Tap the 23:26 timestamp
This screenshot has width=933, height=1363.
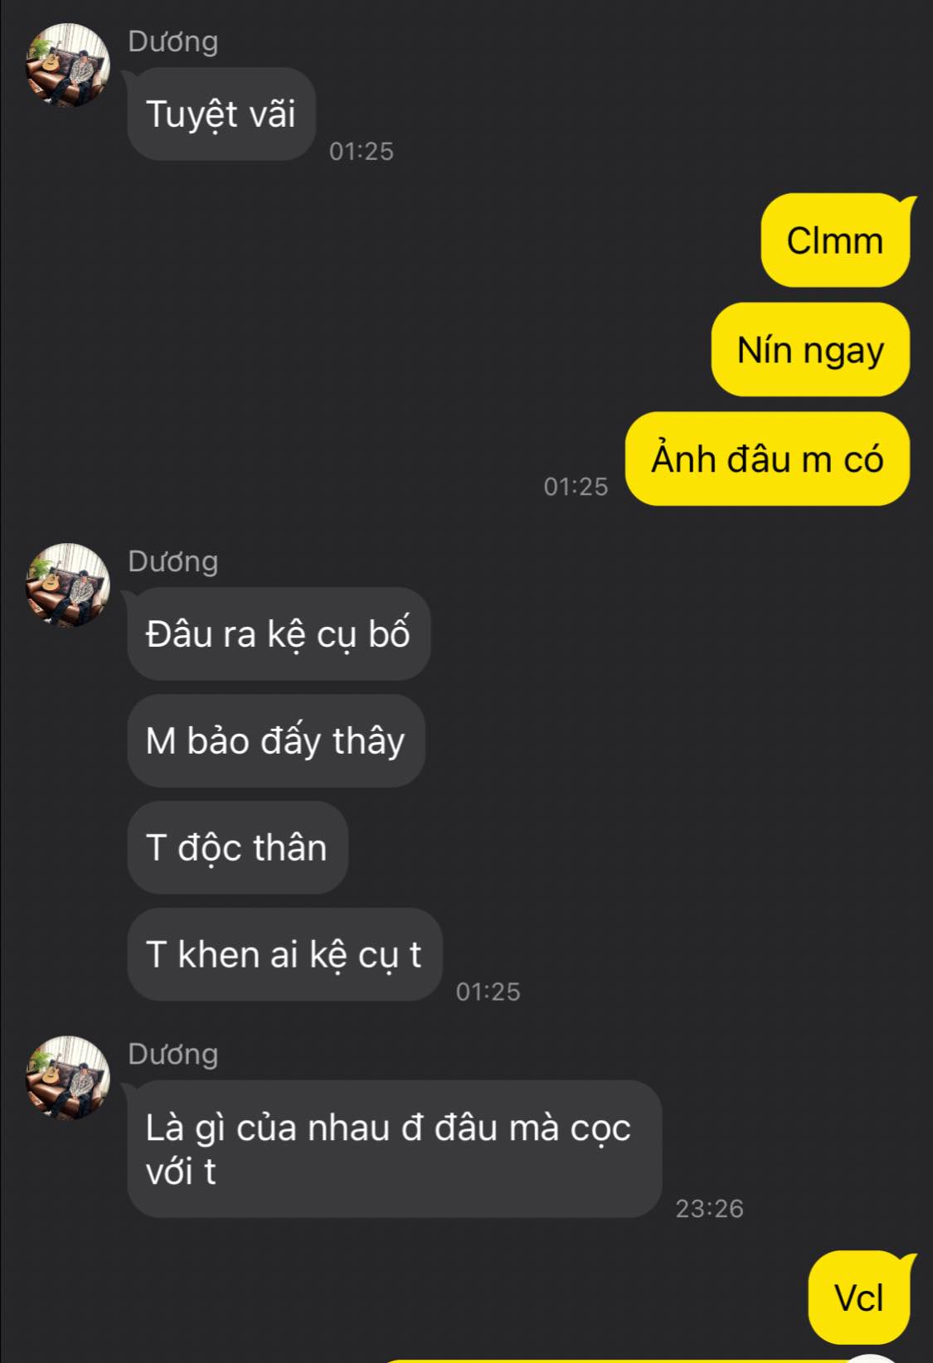tap(710, 1208)
